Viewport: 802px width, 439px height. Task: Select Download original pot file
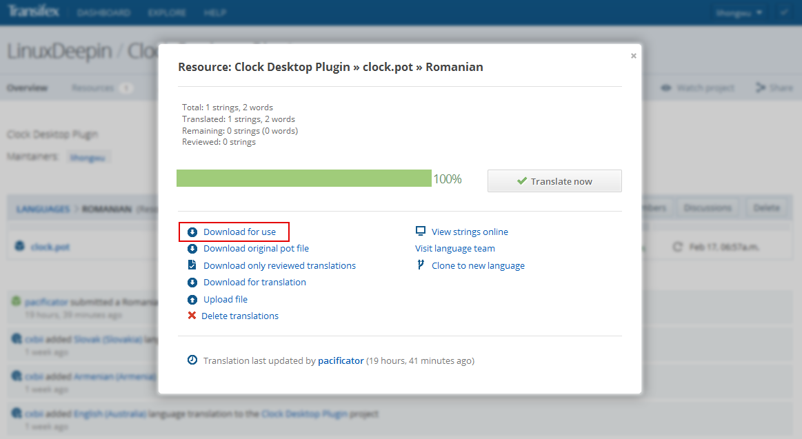click(257, 248)
